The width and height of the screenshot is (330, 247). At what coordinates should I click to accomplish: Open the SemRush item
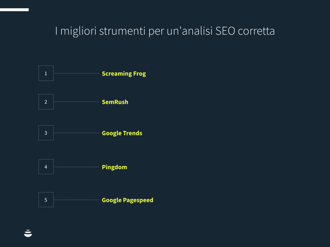pyautogui.click(x=115, y=102)
